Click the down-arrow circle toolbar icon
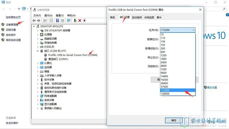229x129 pixels. click(85, 21)
